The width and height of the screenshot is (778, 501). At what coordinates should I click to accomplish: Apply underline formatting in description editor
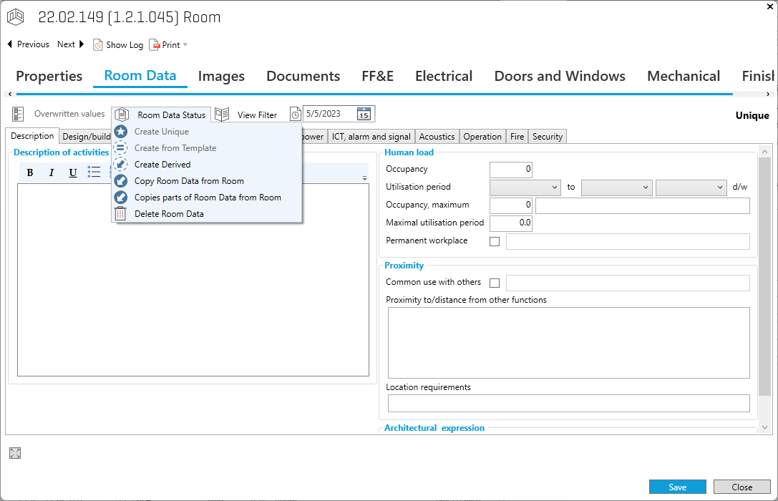pyautogui.click(x=73, y=172)
